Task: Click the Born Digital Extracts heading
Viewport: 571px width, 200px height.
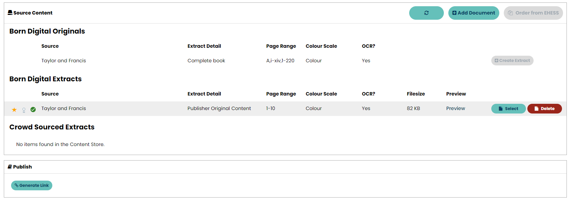Action: 45,79
